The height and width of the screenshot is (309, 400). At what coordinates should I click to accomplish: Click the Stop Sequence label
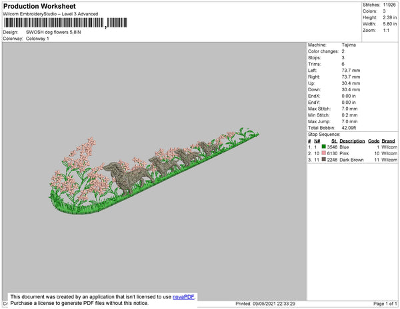(x=324, y=135)
